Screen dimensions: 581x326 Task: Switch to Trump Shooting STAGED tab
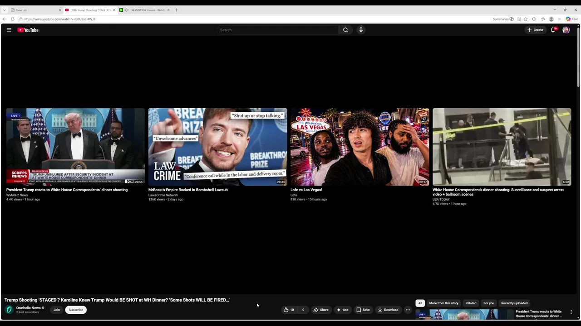pos(90,10)
